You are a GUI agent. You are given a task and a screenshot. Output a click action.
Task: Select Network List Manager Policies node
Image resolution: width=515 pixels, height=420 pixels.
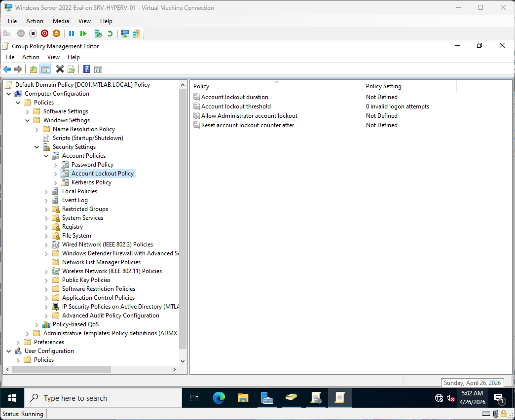[x=101, y=262]
